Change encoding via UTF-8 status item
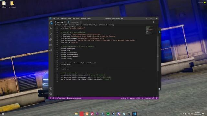 138,98
